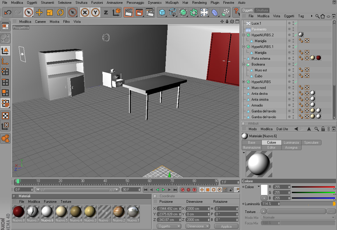Expand the HyperNURBS tree item
This screenshot has height=230, width=337.
[x=243, y=82]
